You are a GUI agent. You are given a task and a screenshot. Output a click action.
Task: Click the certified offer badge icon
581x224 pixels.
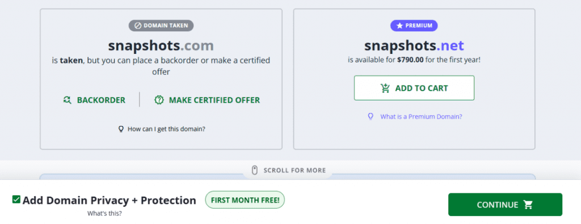[x=159, y=100]
